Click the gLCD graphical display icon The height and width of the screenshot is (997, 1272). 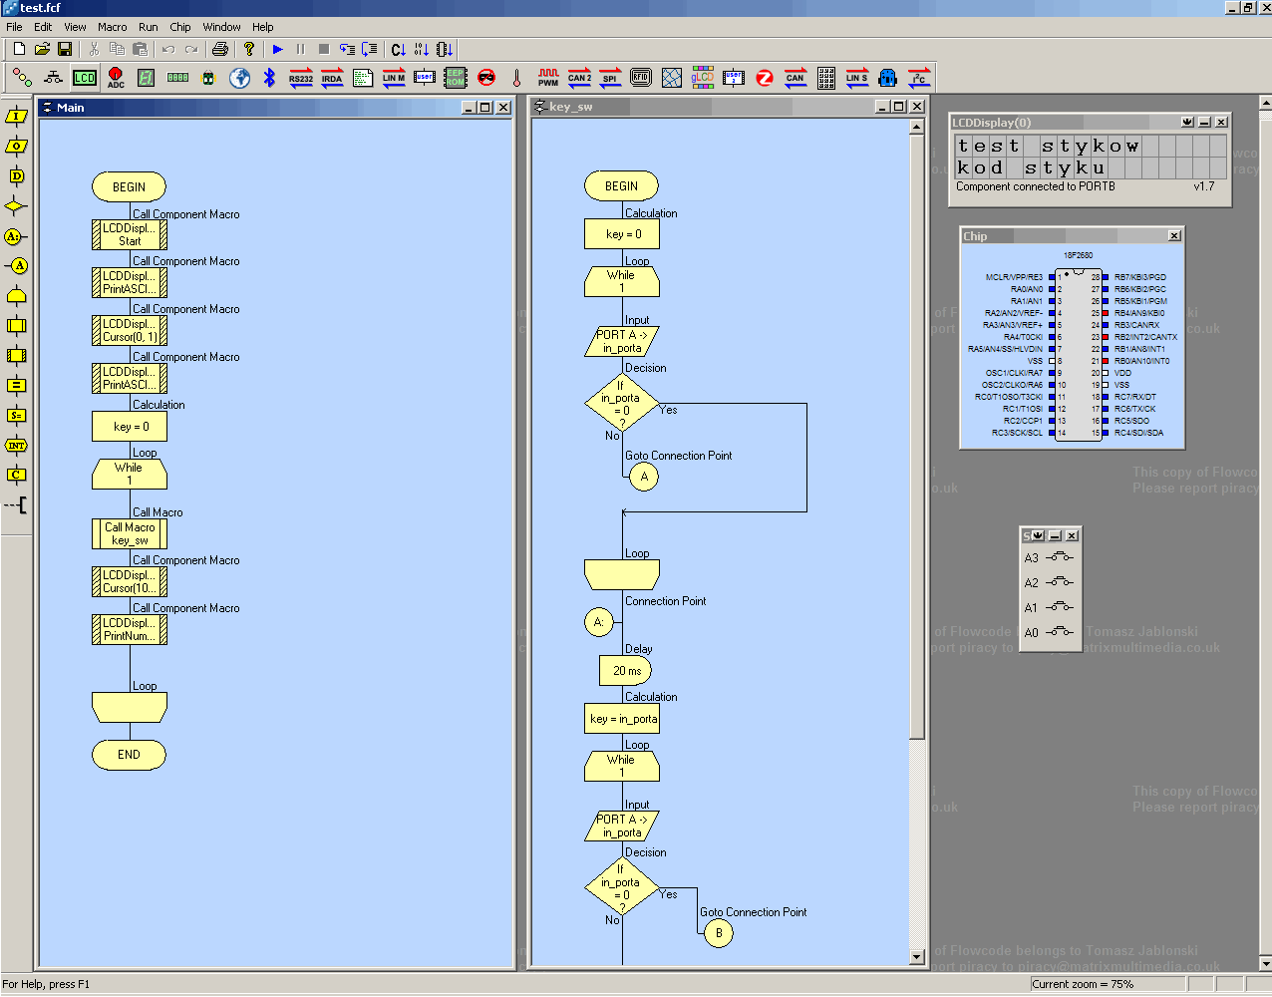(703, 78)
